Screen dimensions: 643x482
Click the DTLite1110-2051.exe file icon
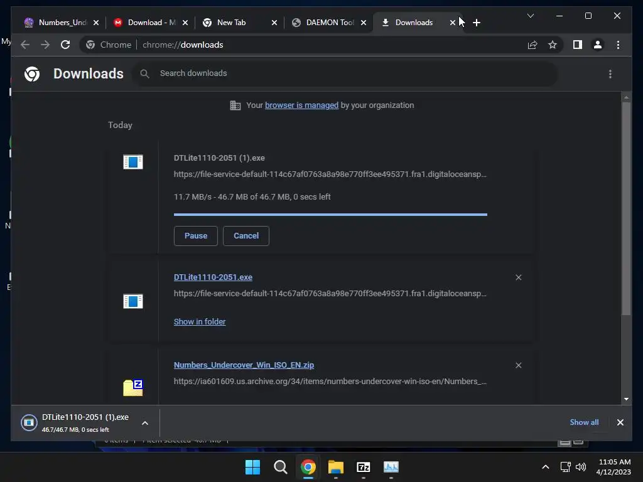133,301
